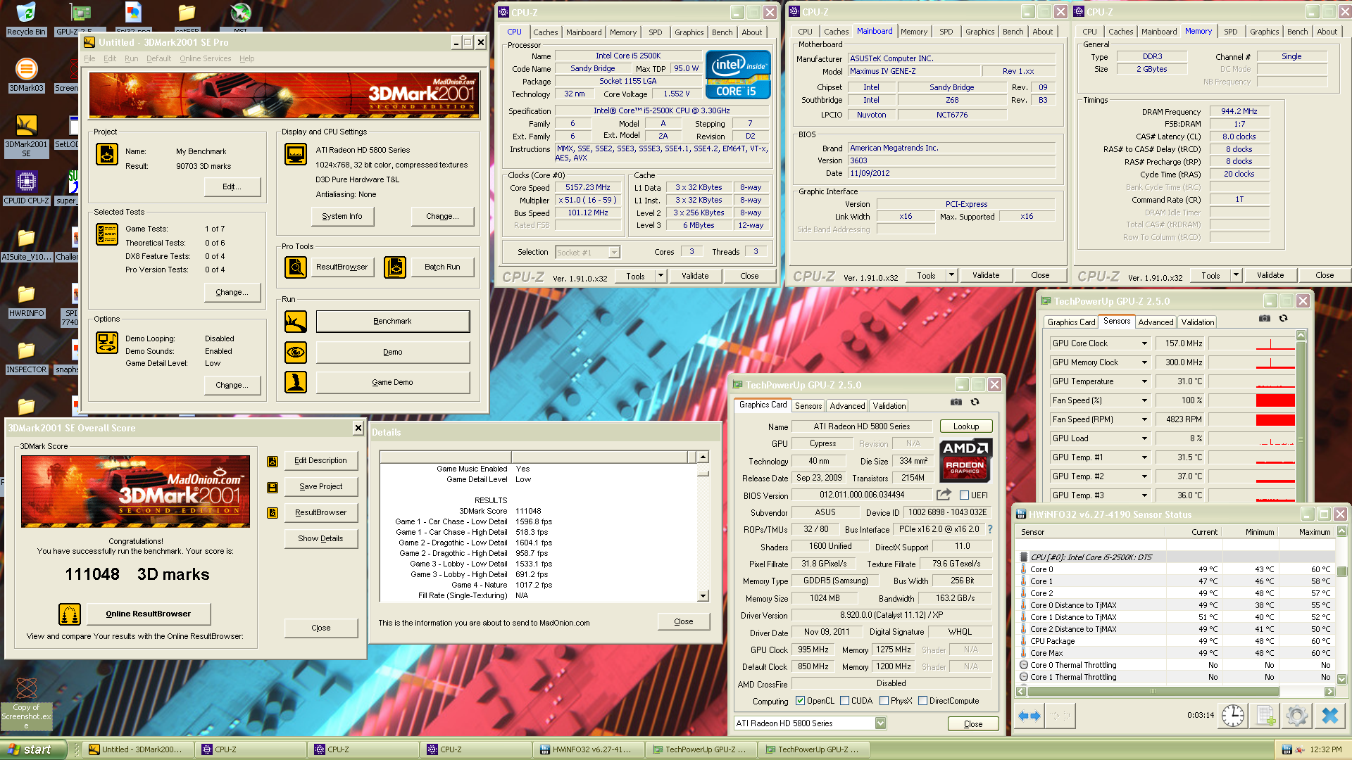Open the File menu in 3DMark2001
The image size is (1352, 760).
[x=89, y=58]
